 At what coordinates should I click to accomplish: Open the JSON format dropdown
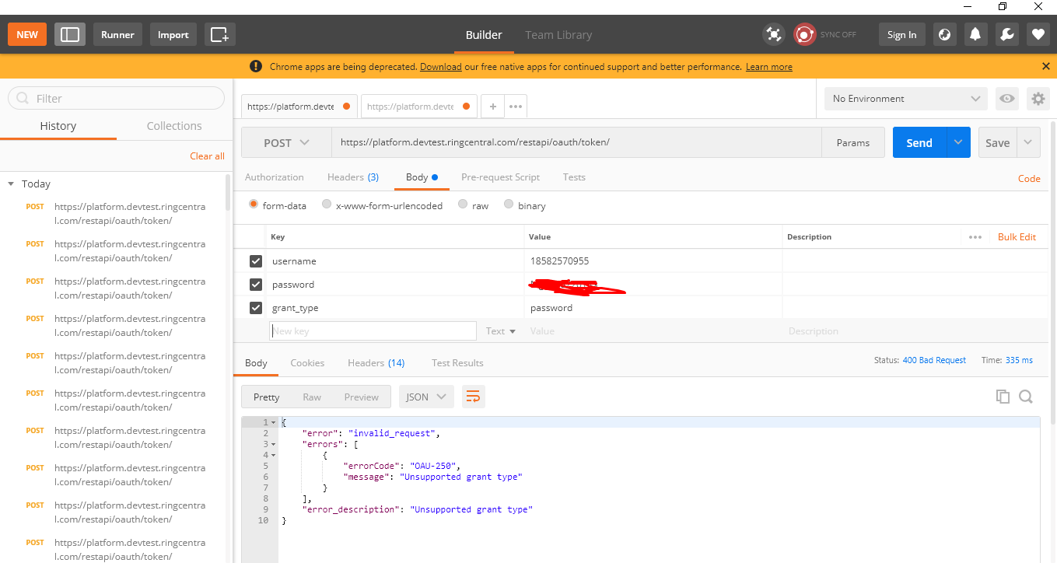coord(426,397)
